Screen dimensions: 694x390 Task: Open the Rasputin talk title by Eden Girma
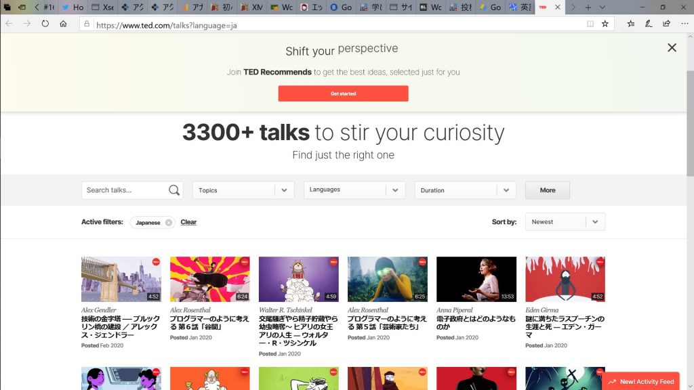coord(565,327)
